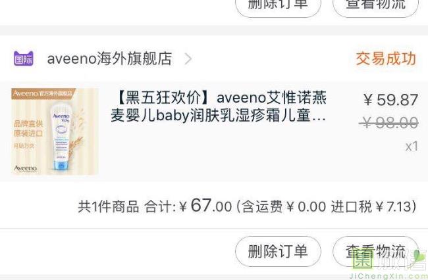Tap the 共1件商品 item count text
Viewport: 428px width, 280px height.
(109, 206)
